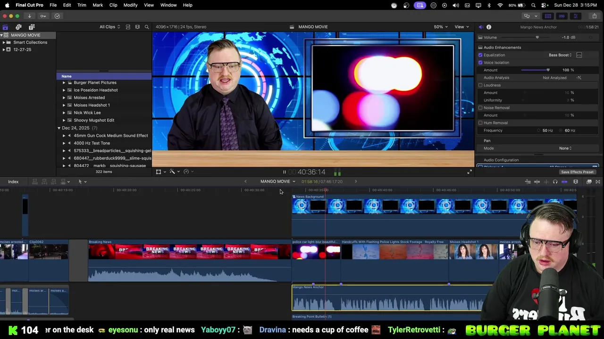
Task: Expand the Burger Planet Pictures clip row
Action: 64,82
